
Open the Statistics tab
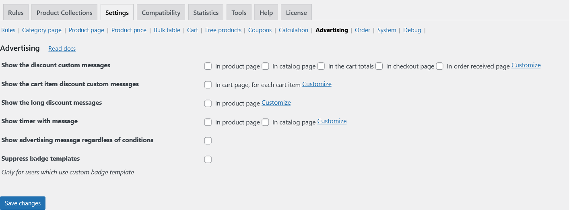coord(206,12)
